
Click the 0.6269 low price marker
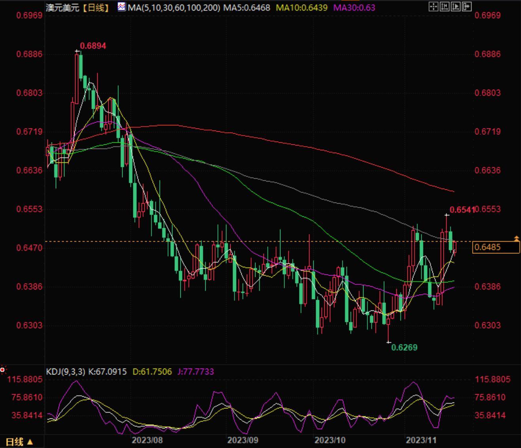(404, 348)
